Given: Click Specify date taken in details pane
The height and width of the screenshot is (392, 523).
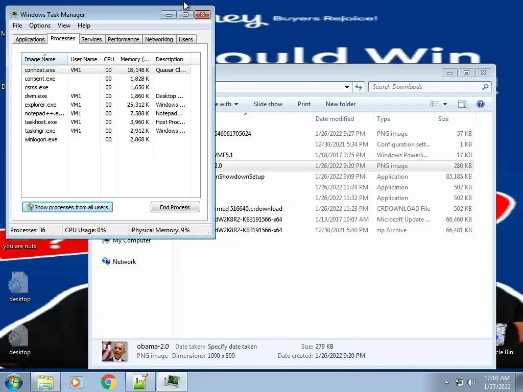Looking at the screenshot, I should (x=232, y=347).
